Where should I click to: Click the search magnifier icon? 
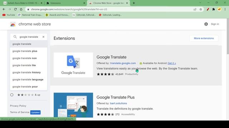pyautogui.click(x=15, y=37)
